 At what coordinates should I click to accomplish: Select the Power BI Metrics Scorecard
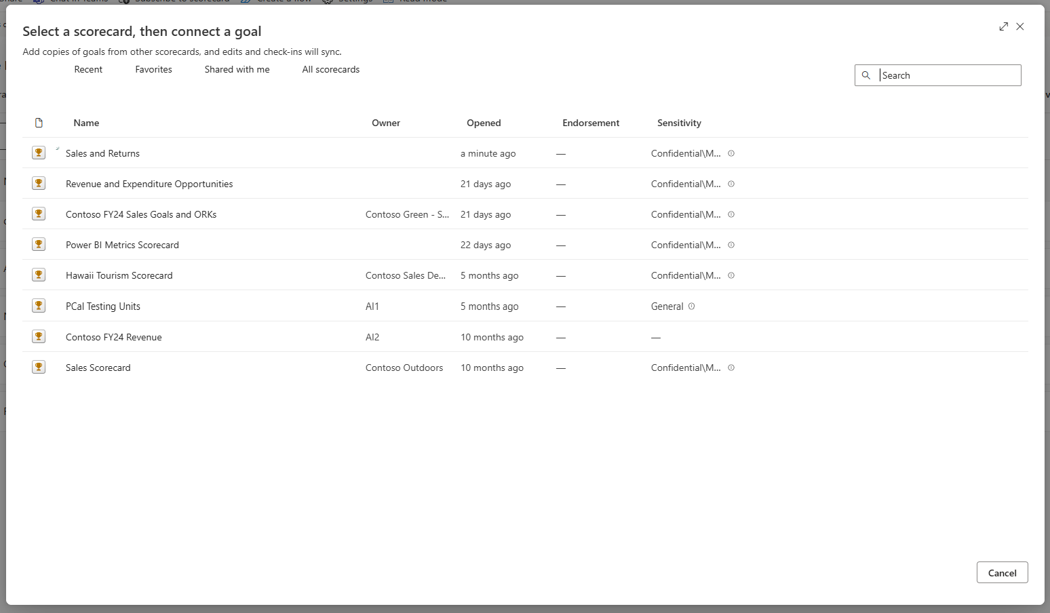[x=122, y=245]
